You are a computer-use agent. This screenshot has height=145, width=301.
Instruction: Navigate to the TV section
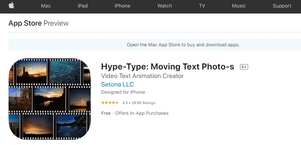click(202, 6)
